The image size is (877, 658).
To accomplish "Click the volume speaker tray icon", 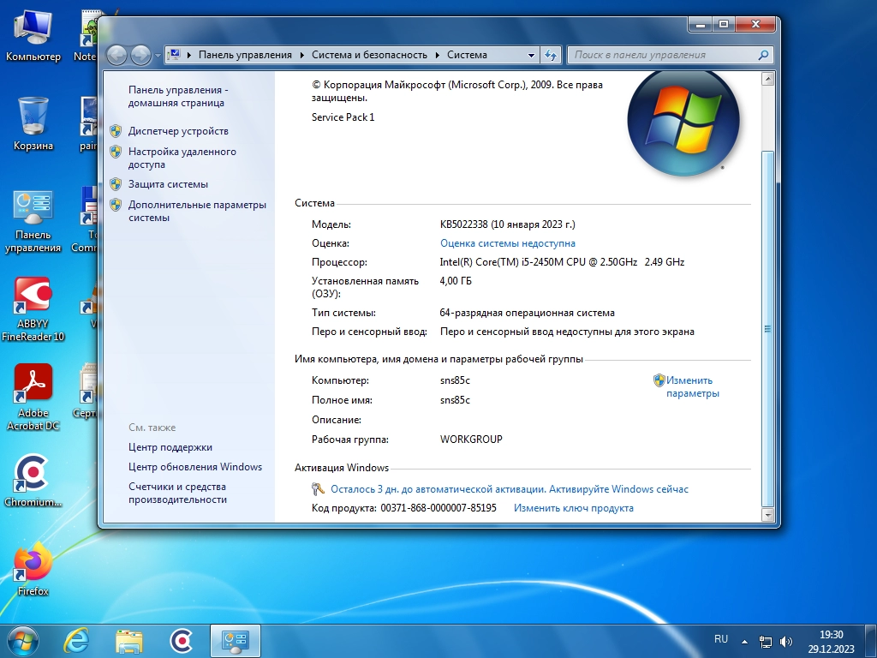I will pos(786,641).
